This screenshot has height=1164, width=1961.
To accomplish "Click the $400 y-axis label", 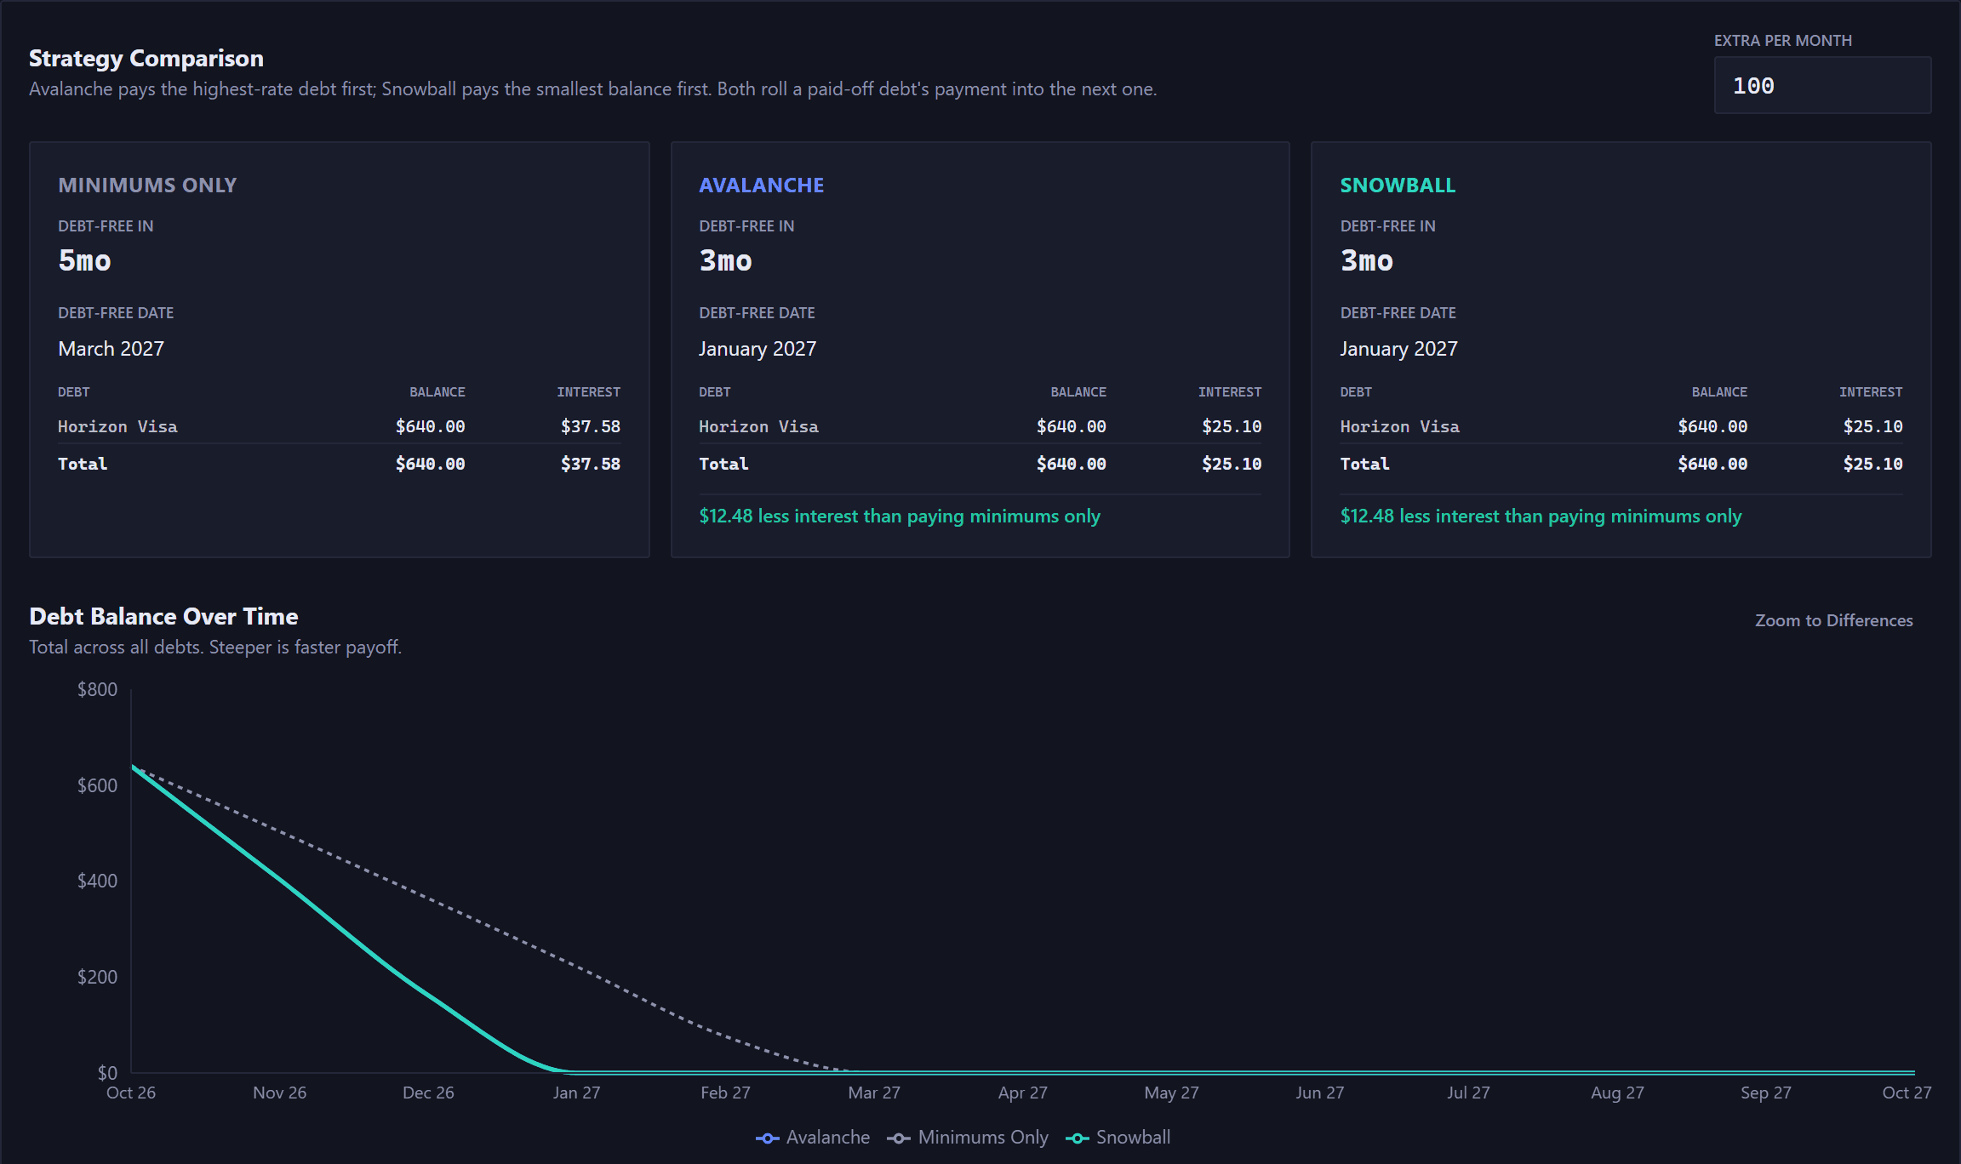I will coord(97,881).
